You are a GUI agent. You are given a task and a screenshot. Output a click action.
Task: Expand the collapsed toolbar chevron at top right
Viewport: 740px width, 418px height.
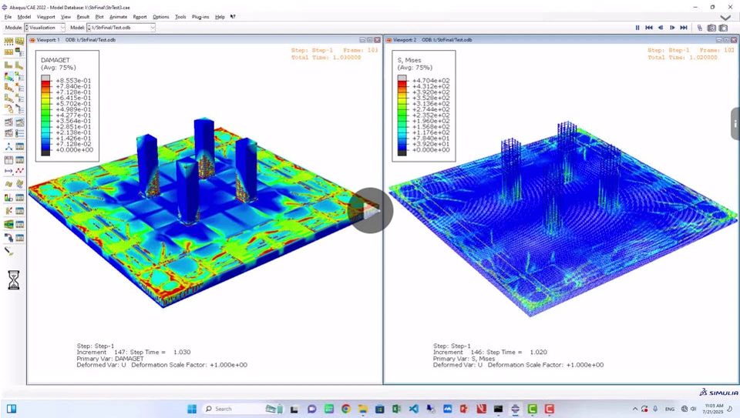click(x=725, y=18)
